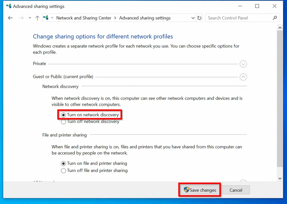Open the address bar dropdown
The width and height of the screenshot is (287, 204).
click(x=193, y=18)
